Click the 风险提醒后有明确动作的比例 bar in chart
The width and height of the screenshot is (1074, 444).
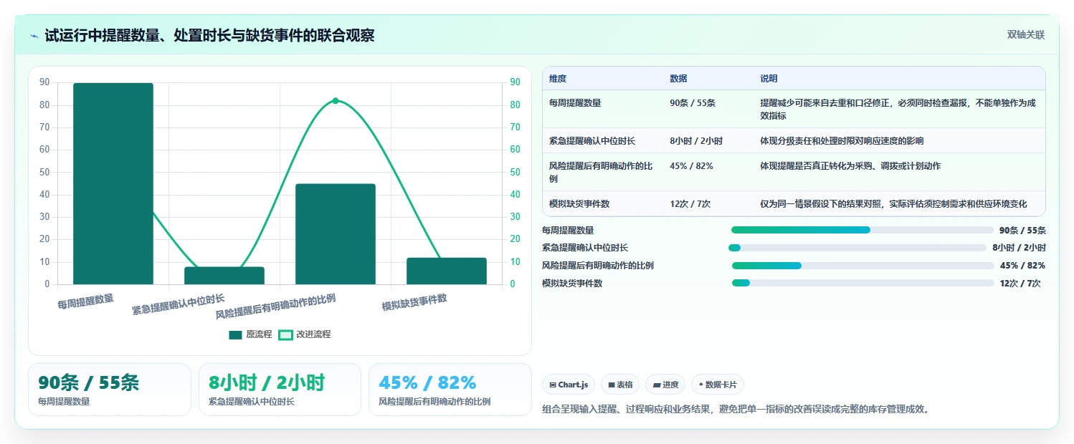(x=336, y=234)
